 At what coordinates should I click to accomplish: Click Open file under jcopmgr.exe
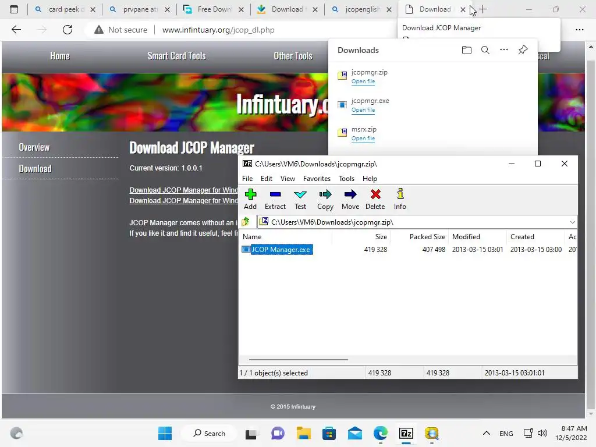point(363,110)
